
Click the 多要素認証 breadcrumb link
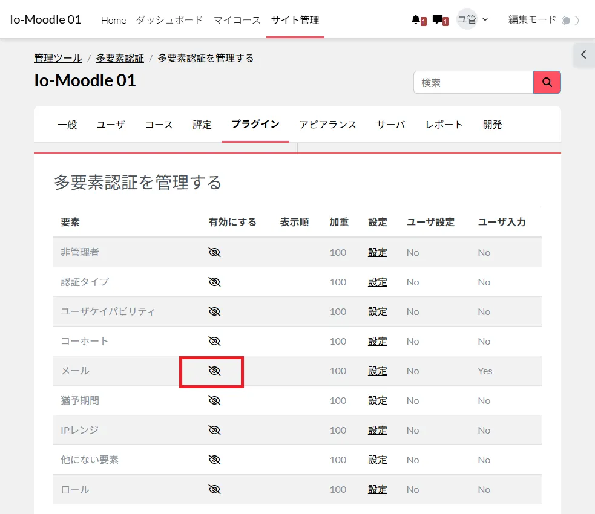(120, 59)
